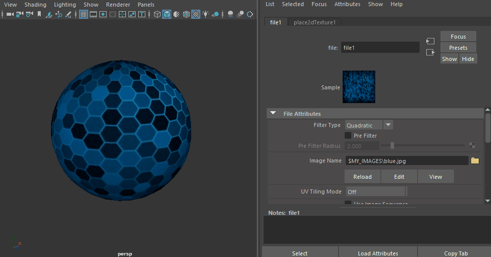Switch to the place2dTexture1 tab
This screenshot has width=491, height=257.
[x=314, y=22]
